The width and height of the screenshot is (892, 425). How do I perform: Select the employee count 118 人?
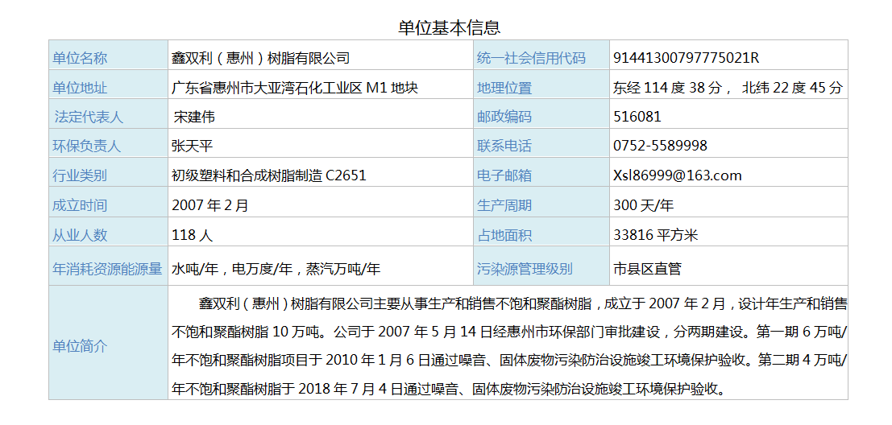coord(192,235)
